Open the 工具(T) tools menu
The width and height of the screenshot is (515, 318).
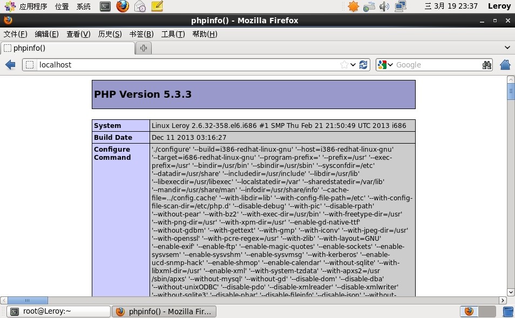tap(173, 34)
